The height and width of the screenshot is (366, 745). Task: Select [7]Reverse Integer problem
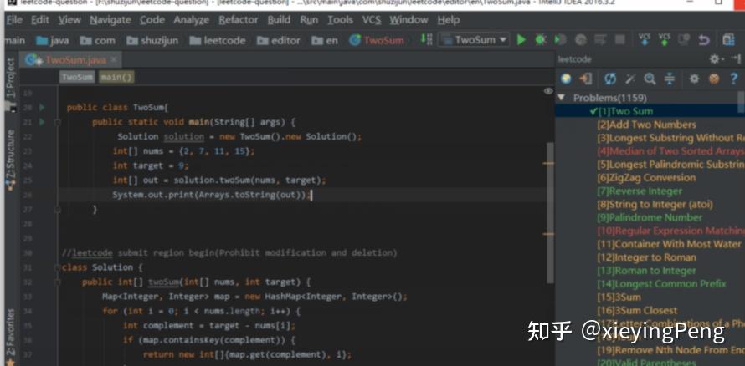point(640,191)
